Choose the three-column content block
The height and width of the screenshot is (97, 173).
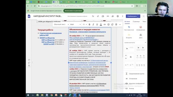point(141,57)
